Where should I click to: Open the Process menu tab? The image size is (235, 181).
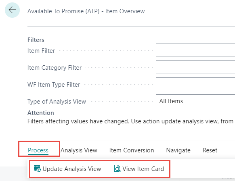tap(38, 150)
